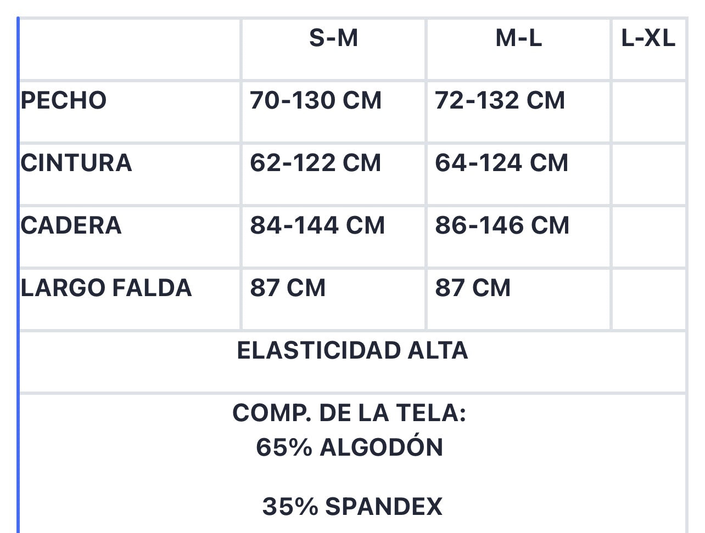
Task: Click the CINTURA row label
Action: (x=76, y=163)
